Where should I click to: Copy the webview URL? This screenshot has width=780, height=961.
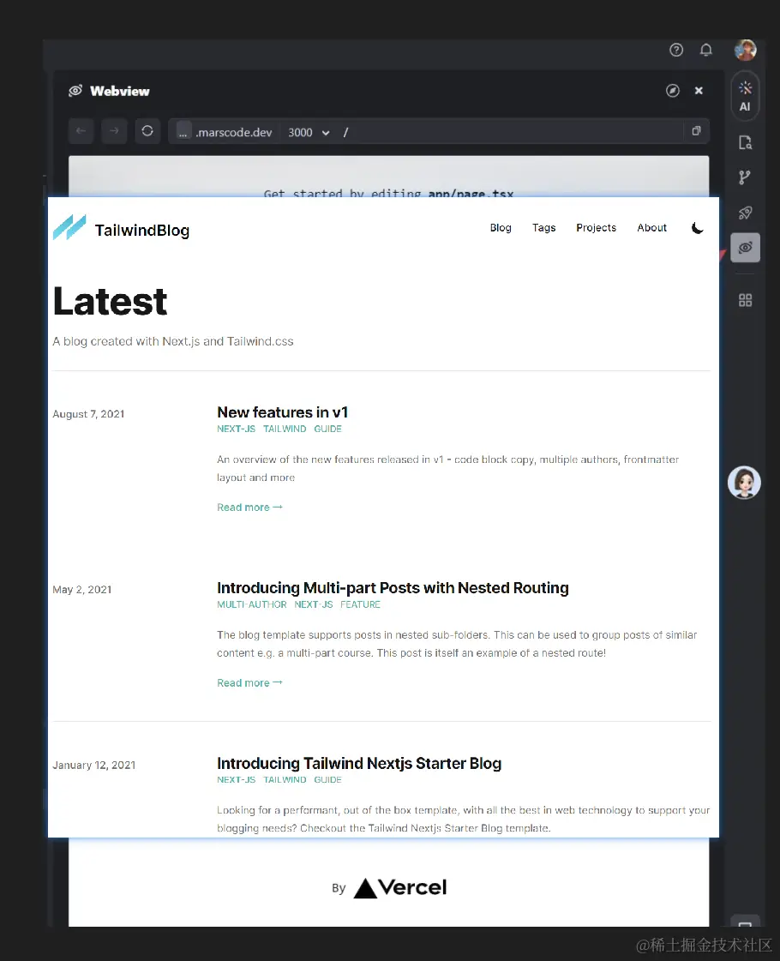pyautogui.click(x=697, y=131)
